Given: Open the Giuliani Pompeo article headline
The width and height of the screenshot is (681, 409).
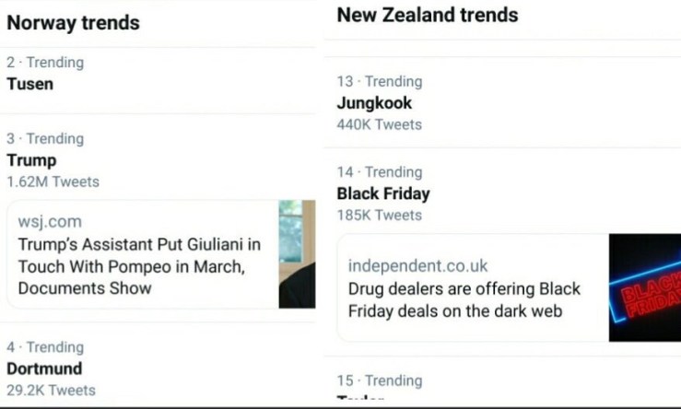Looking at the screenshot, I should click(x=138, y=266).
